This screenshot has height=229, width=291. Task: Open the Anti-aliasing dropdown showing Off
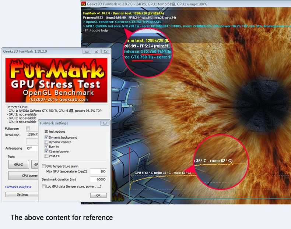click(32, 148)
